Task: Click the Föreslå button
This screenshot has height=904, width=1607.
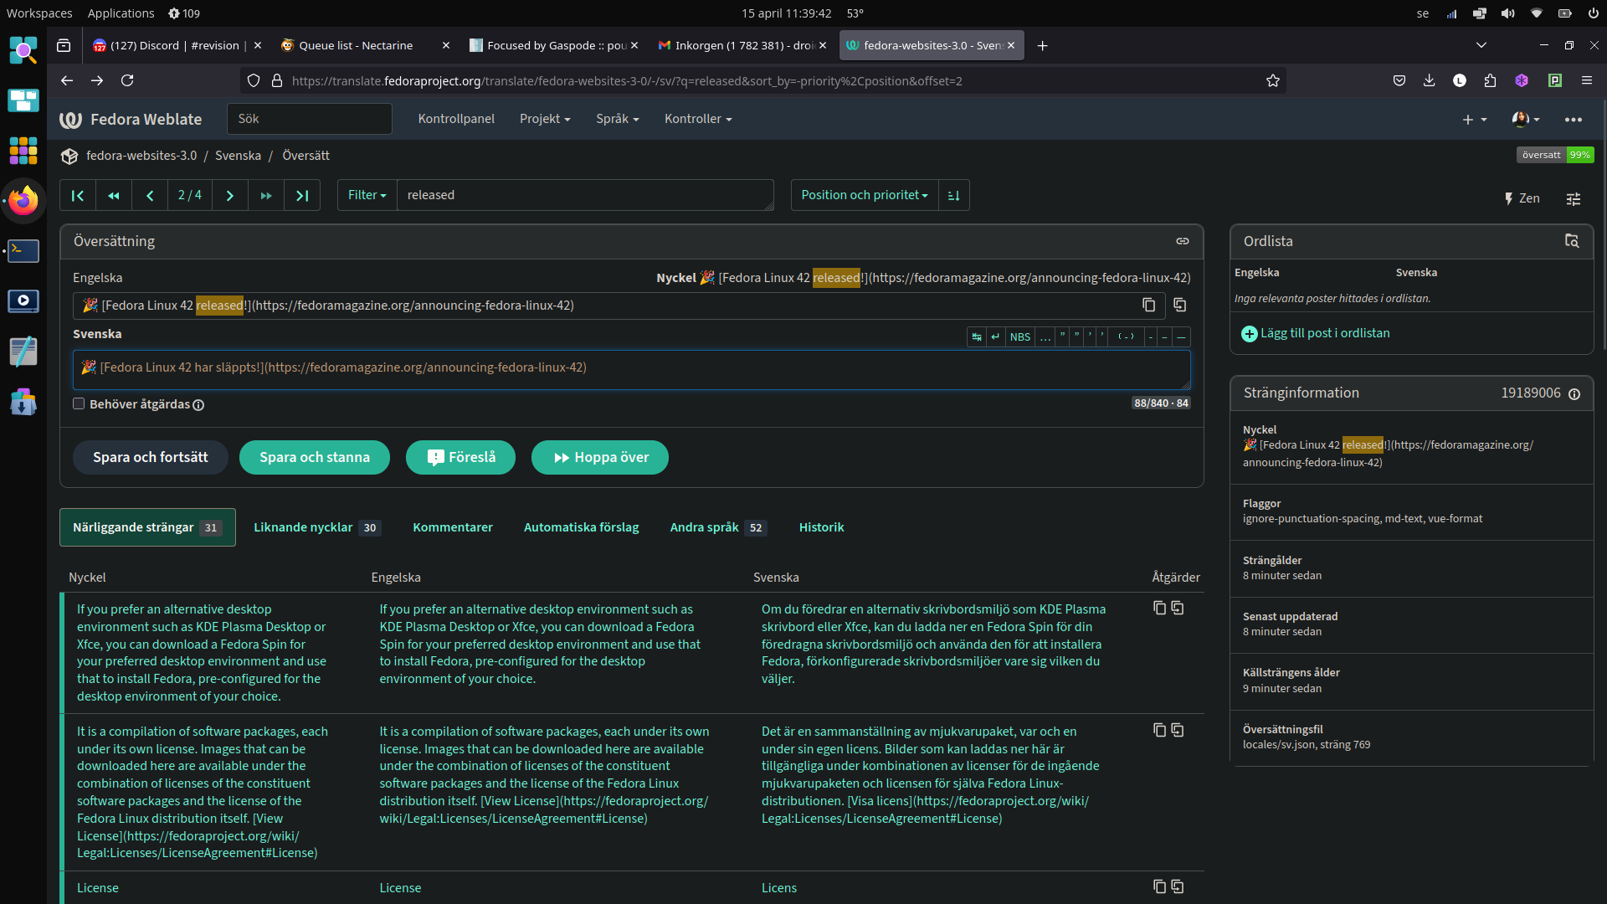Action: tap(461, 457)
